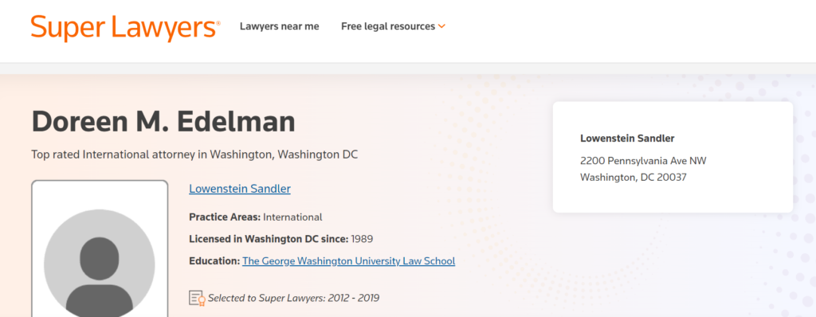The width and height of the screenshot is (816, 317).
Task: Select the Top rated International attorney subtitle
Action: point(194,155)
